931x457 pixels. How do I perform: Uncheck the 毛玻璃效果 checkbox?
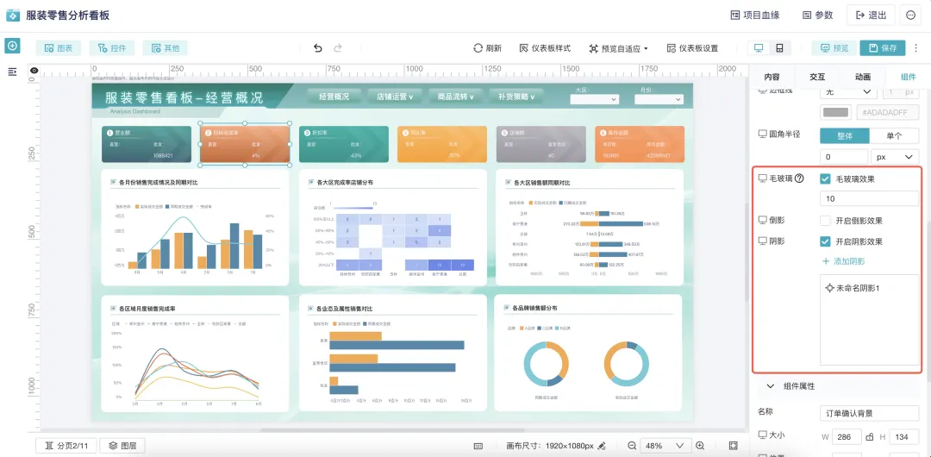click(x=826, y=178)
